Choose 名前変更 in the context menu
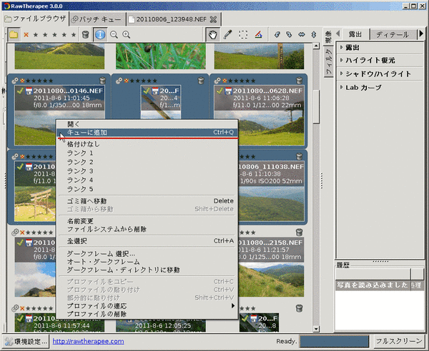The width and height of the screenshot is (429, 351). [147, 221]
